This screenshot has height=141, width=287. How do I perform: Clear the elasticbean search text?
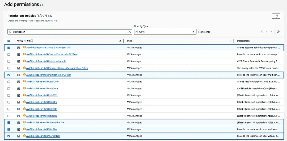(x=130, y=32)
